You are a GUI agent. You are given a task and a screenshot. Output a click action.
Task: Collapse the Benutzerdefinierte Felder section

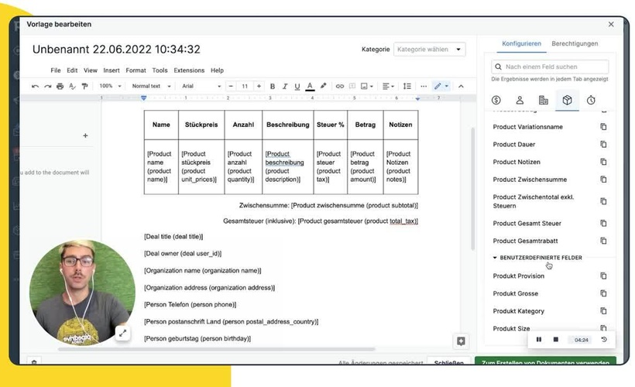click(496, 258)
